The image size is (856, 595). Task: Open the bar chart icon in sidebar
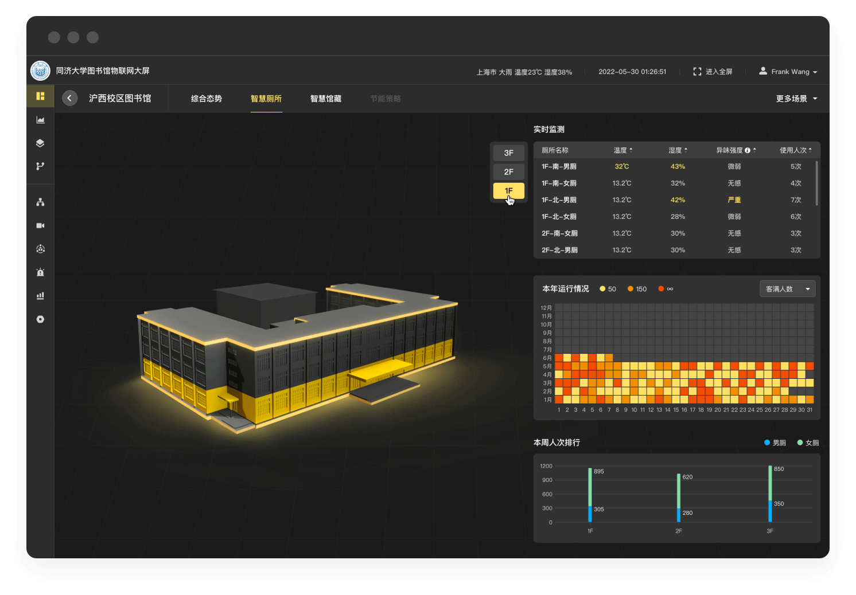(x=40, y=296)
